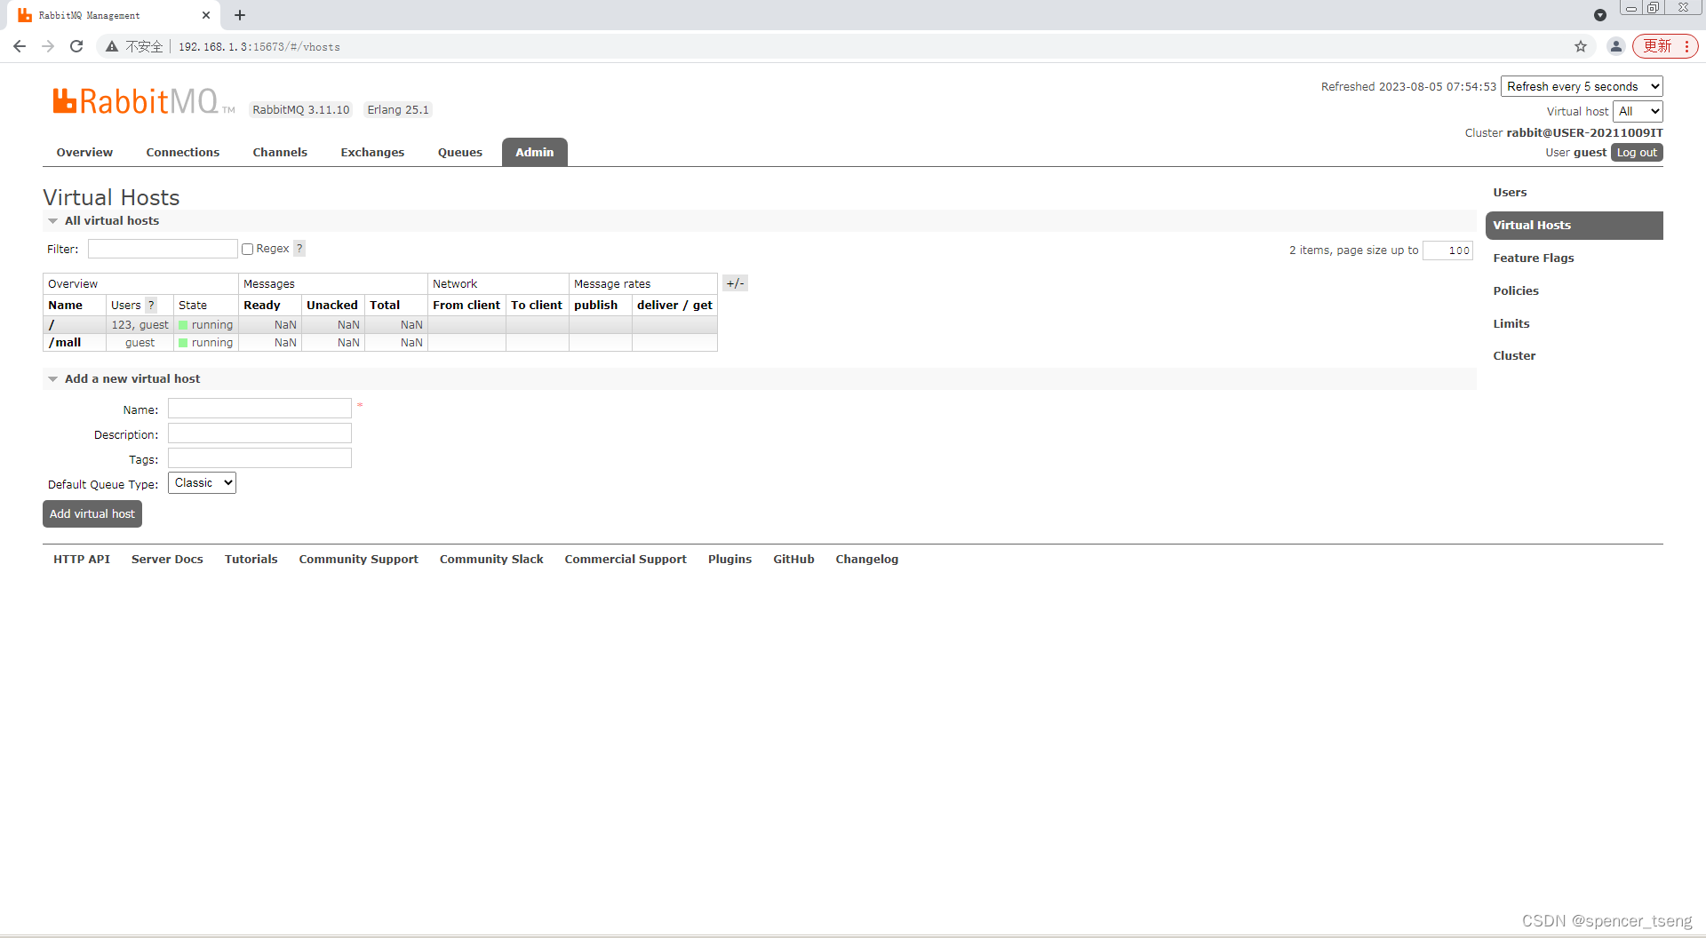Screen dimensions: 1706x938
Task: Bookmark this page with the star icon
Action: tap(1581, 46)
